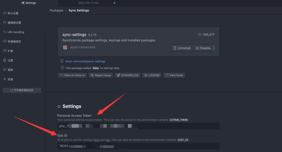Viewport: 282px width, 152px height.
Task: Uninstall the sync-settings package
Action: click(x=182, y=48)
